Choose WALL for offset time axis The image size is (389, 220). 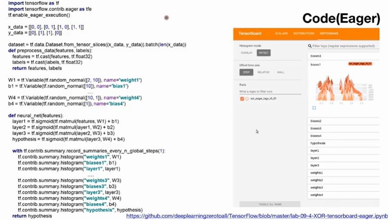point(280,72)
